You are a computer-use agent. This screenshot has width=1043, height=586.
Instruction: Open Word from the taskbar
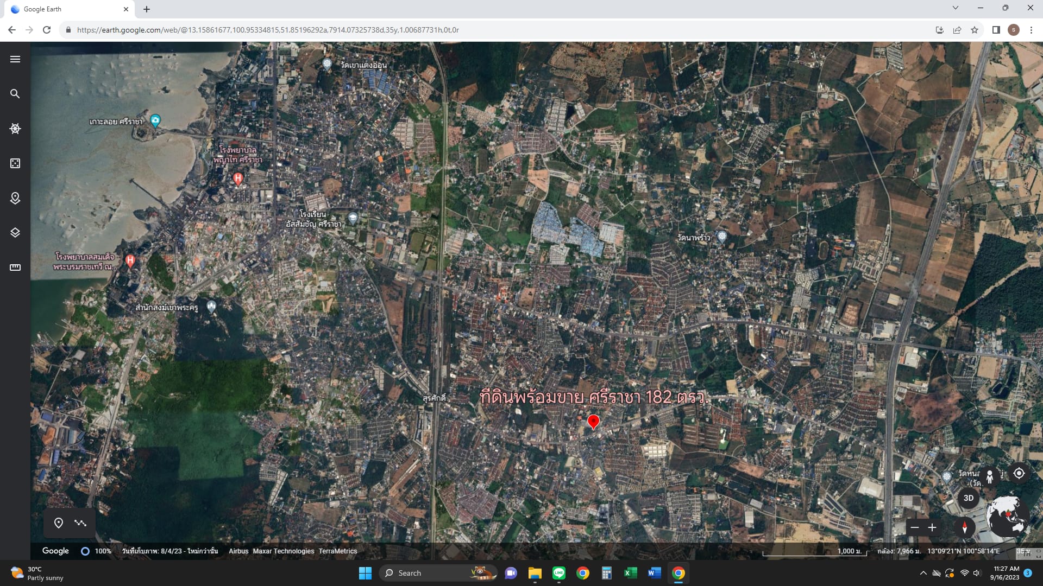pyautogui.click(x=654, y=573)
